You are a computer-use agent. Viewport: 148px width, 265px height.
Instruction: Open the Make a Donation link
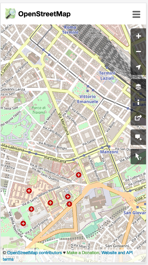point(83,253)
